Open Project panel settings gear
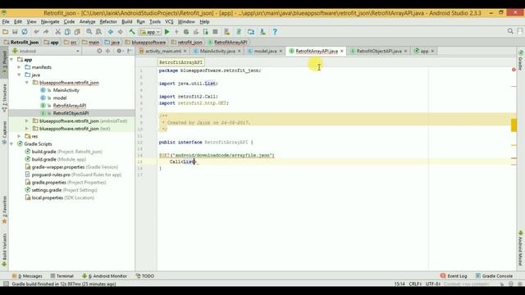525x295 pixels. tap(120, 51)
